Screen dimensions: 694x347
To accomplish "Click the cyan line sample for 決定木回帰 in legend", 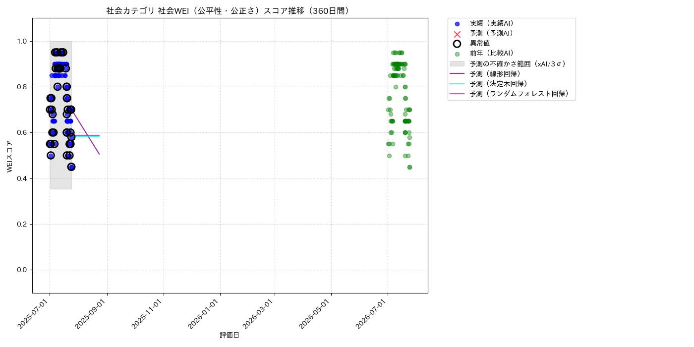I will pos(457,84).
